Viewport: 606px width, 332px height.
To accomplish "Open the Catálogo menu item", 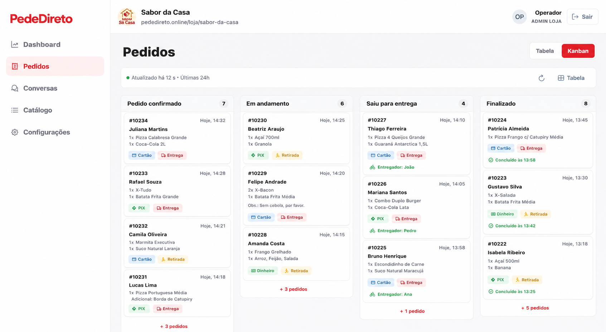I will [x=55, y=110].
